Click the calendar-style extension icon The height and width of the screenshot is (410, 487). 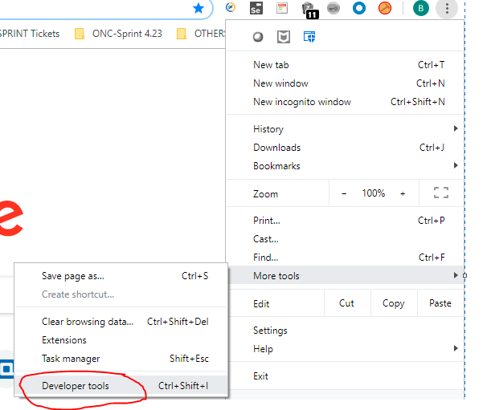coord(282,8)
